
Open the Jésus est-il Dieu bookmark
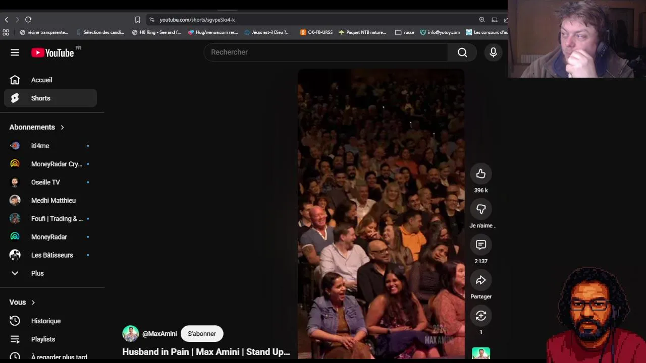tap(267, 32)
